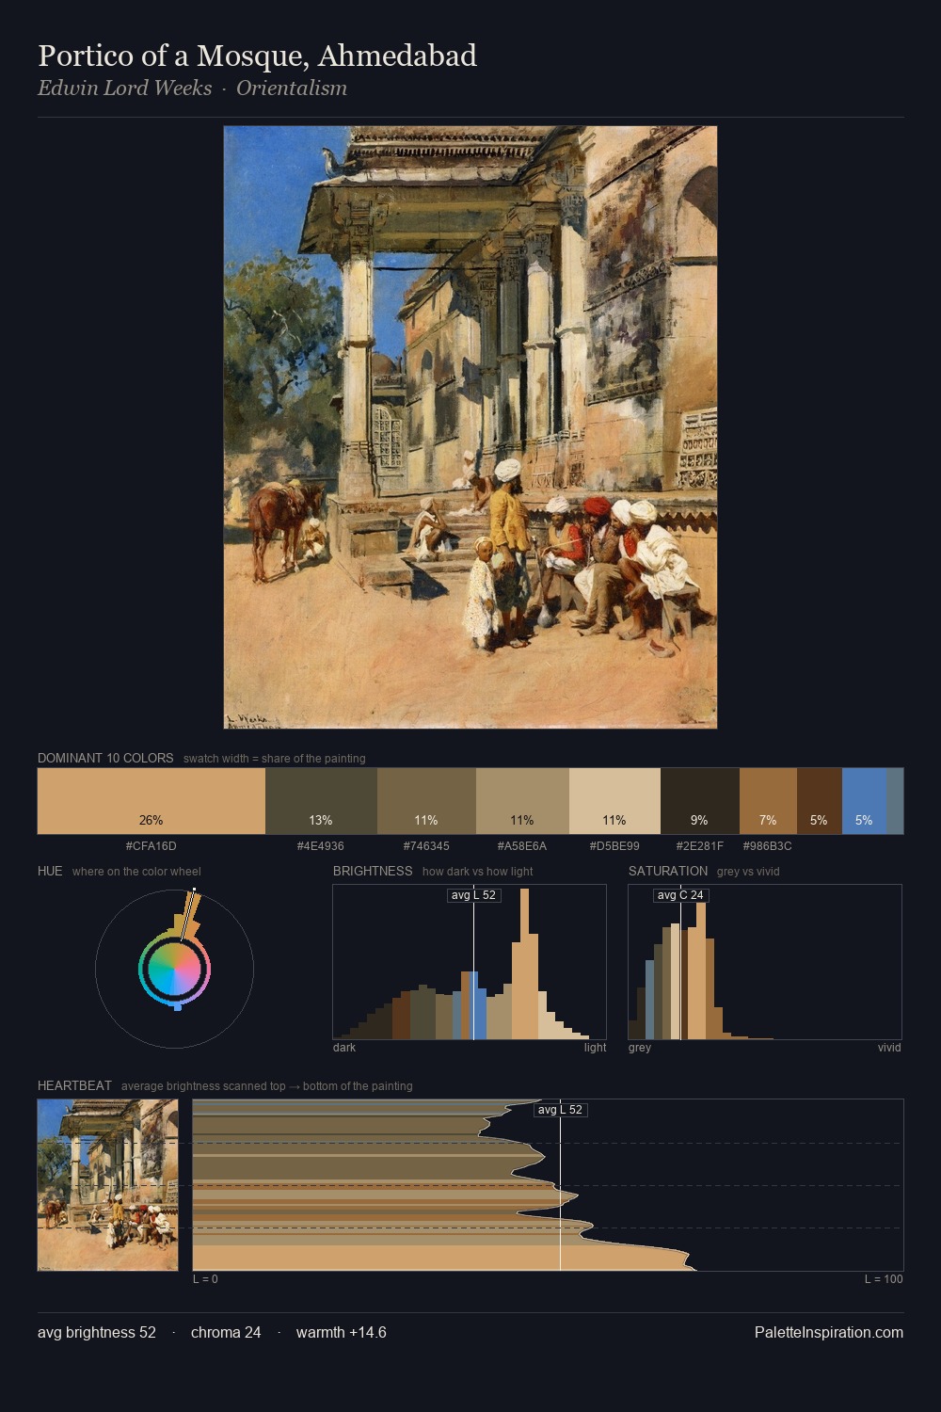
Task: Select the "#4E4936" hex code label
Action: [321, 846]
